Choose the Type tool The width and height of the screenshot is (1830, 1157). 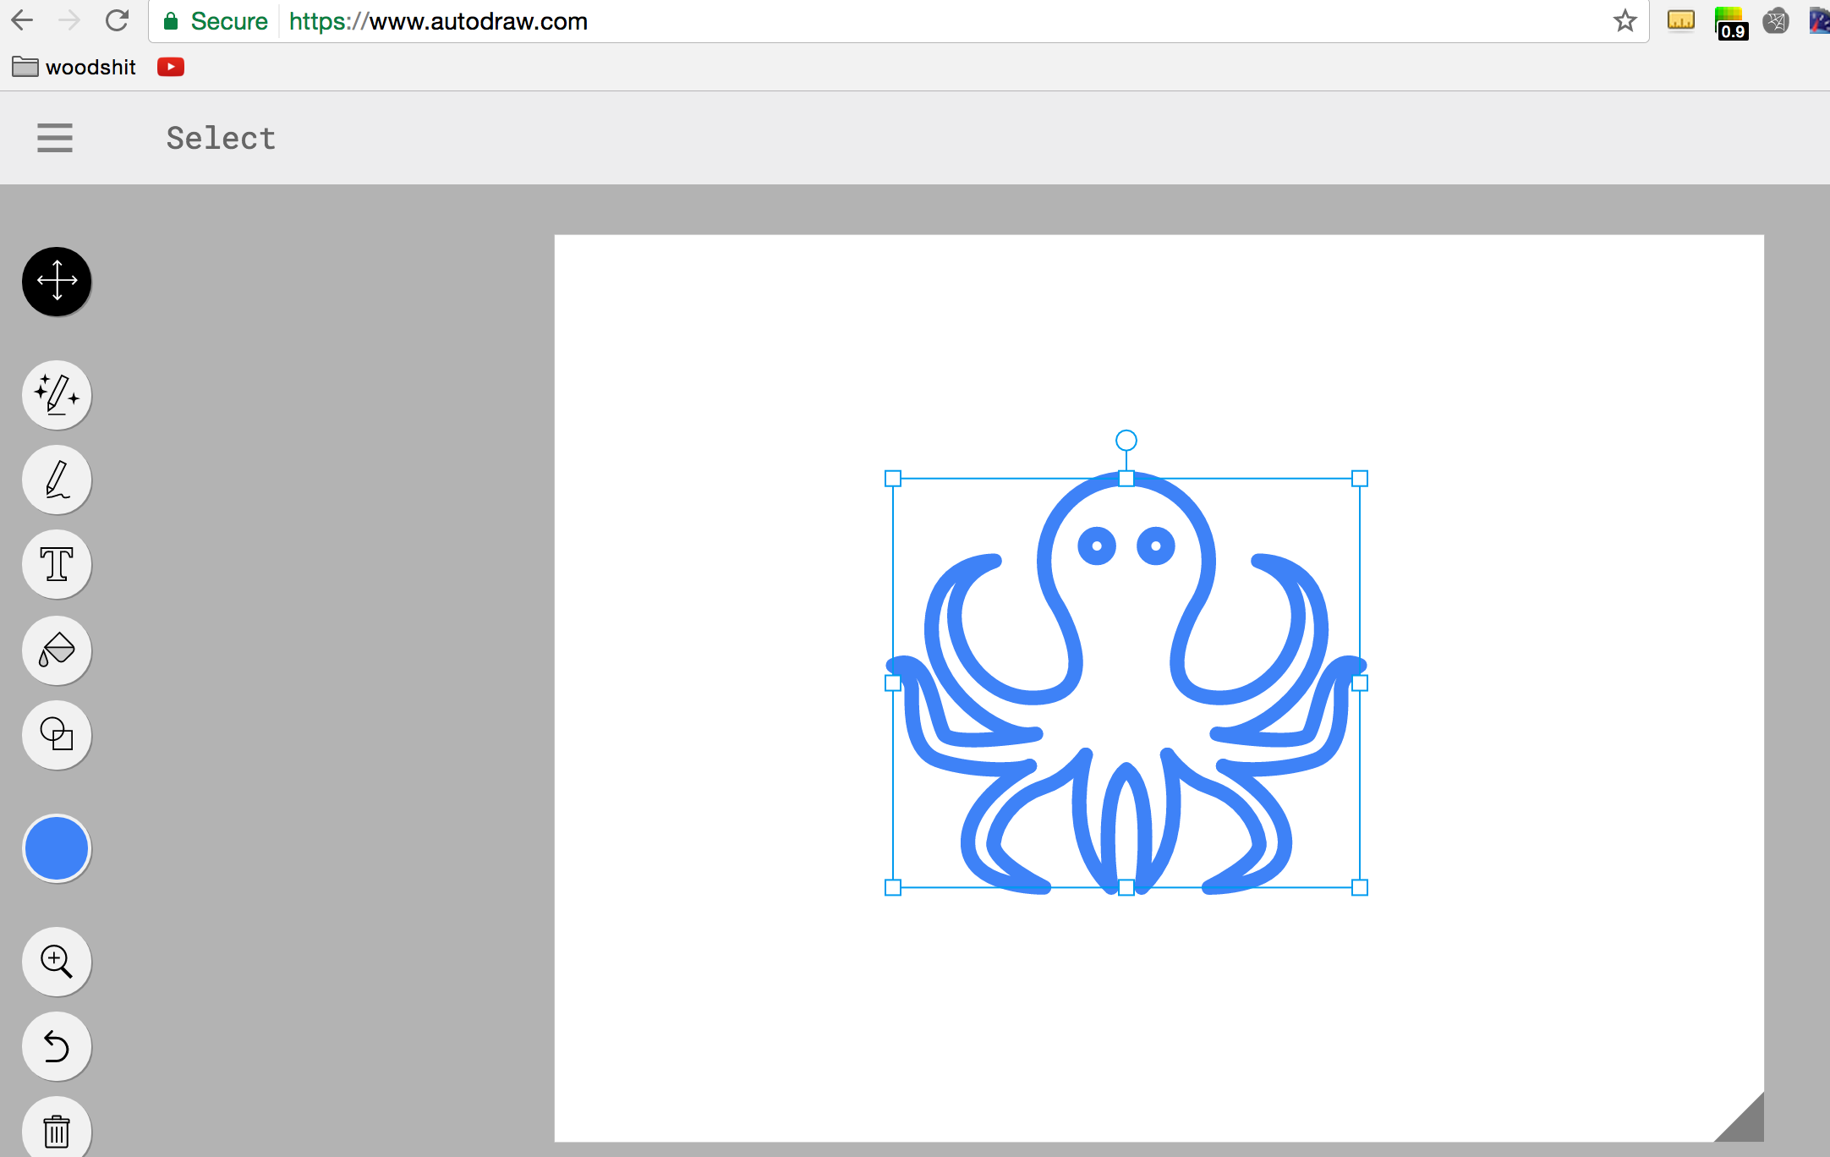(56, 564)
